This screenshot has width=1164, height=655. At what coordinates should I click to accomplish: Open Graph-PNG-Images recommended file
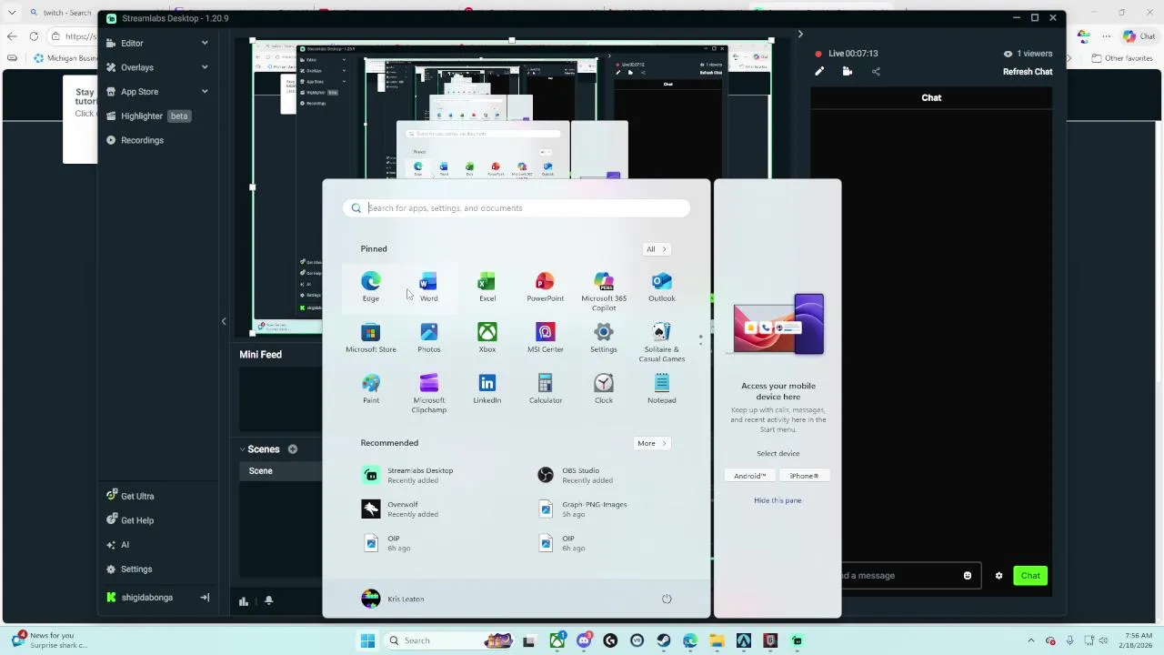pyautogui.click(x=583, y=509)
